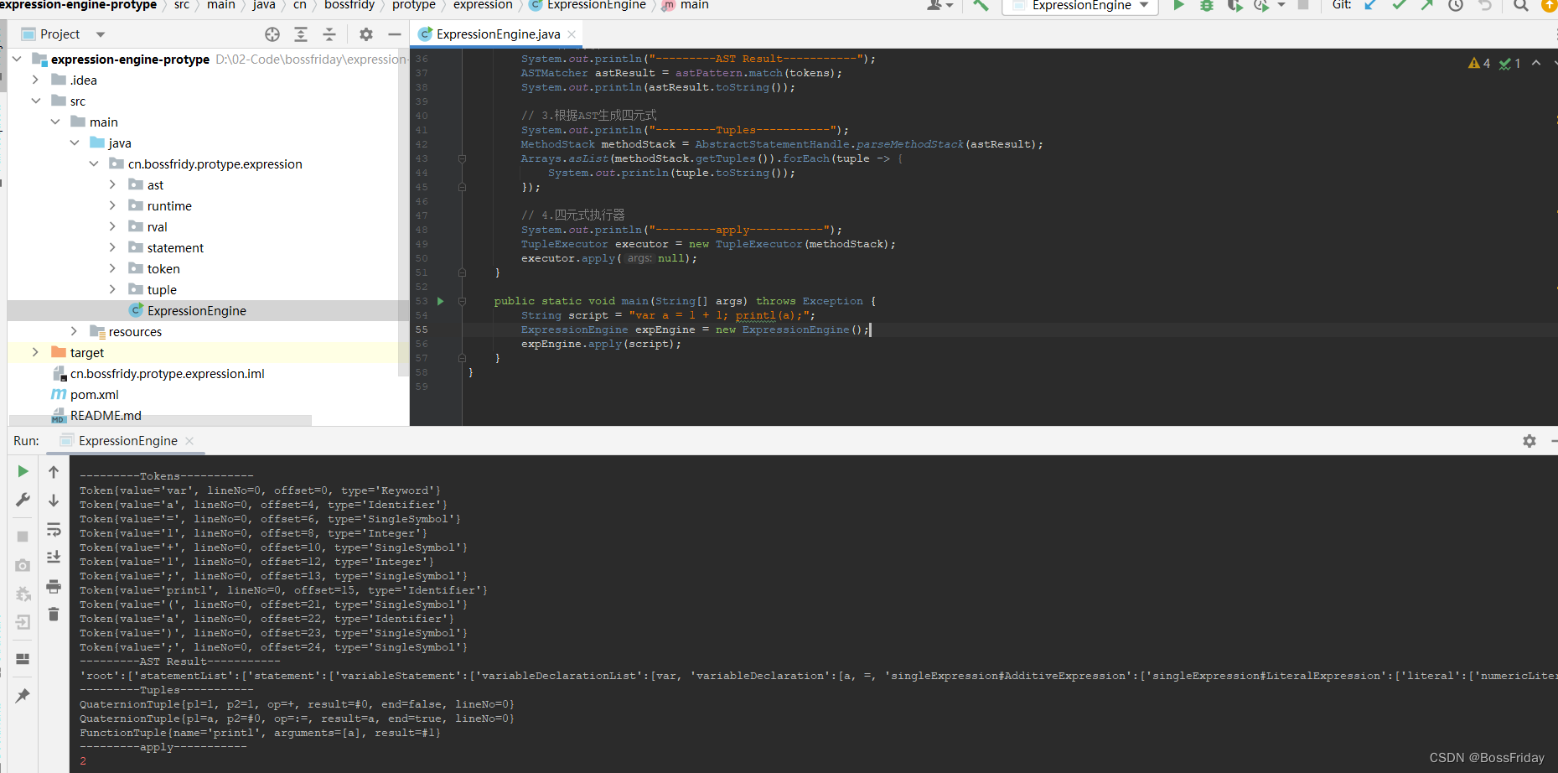Collapse the main folder
The height and width of the screenshot is (773, 1558).
pyautogui.click(x=55, y=122)
